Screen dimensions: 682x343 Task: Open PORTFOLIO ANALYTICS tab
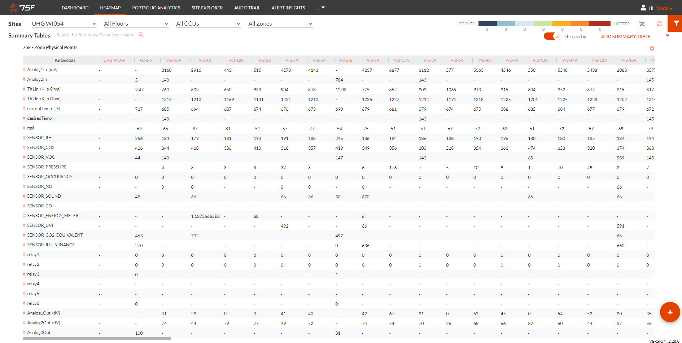(156, 8)
